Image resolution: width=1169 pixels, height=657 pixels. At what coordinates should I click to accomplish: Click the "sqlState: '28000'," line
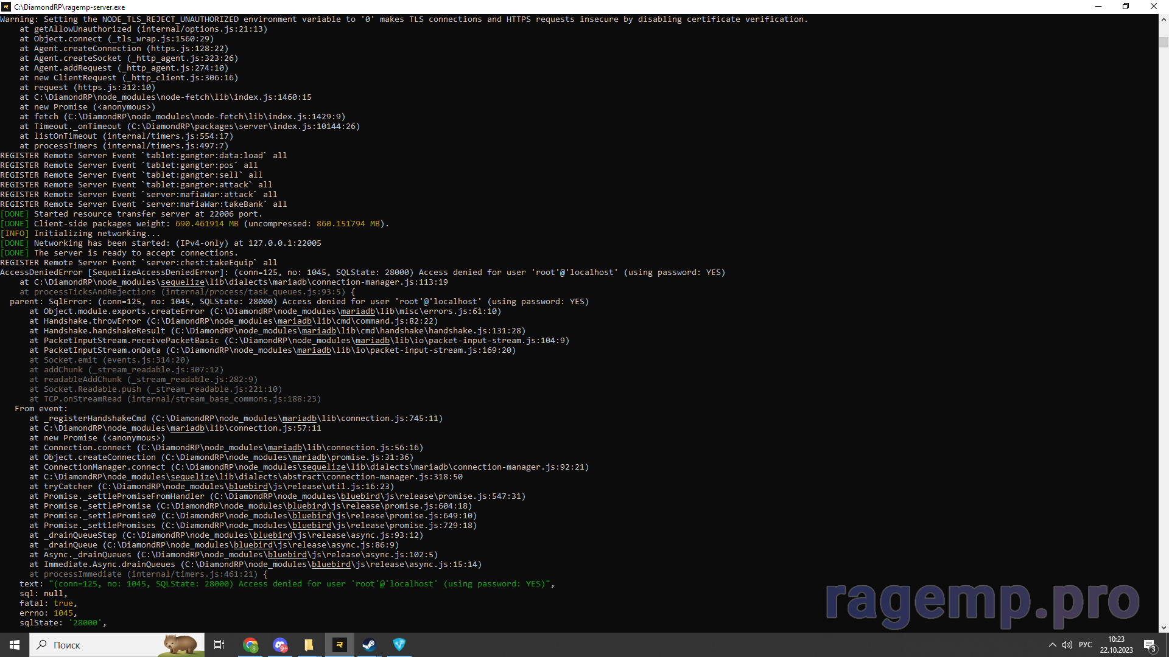coord(63,623)
